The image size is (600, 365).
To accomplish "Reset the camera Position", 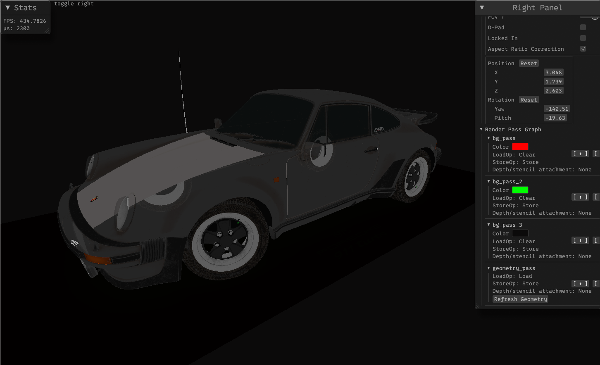I will (x=529, y=63).
